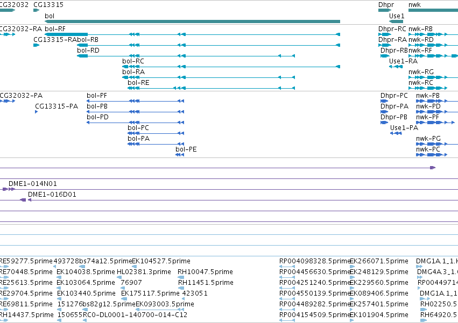This screenshot has height=323, width=458.
Task: Select transcript bol-RB
Action: (x=209, y=45)
